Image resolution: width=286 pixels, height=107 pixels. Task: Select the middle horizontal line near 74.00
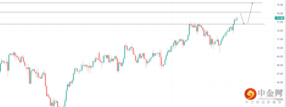tap(132, 12)
